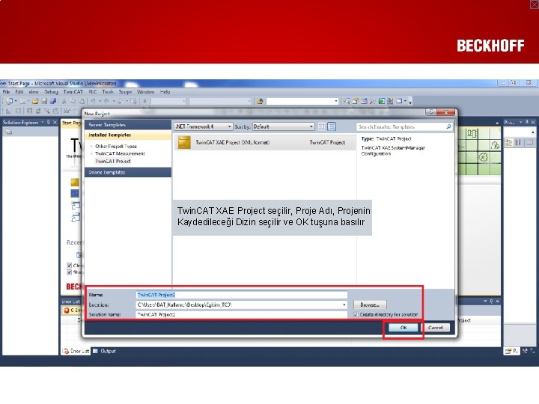Click the Cut scissors toolbar icon
This screenshot has width=539, height=404.
point(64,101)
